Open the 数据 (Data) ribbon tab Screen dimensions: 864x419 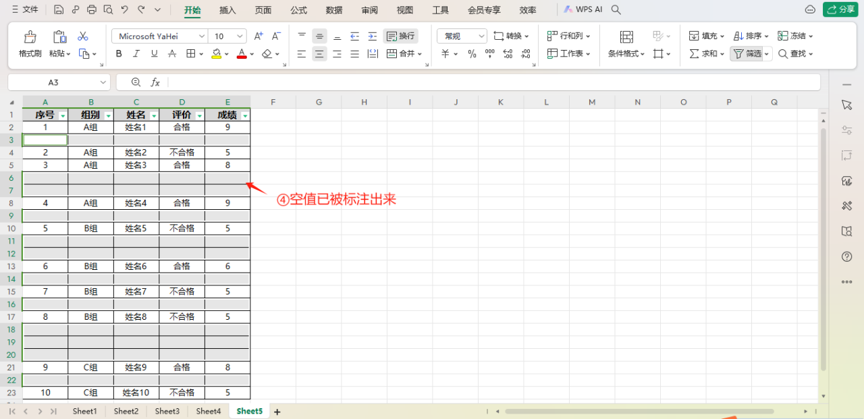click(334, 10)
